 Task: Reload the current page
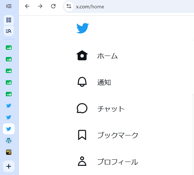click(x=53, y=6)
